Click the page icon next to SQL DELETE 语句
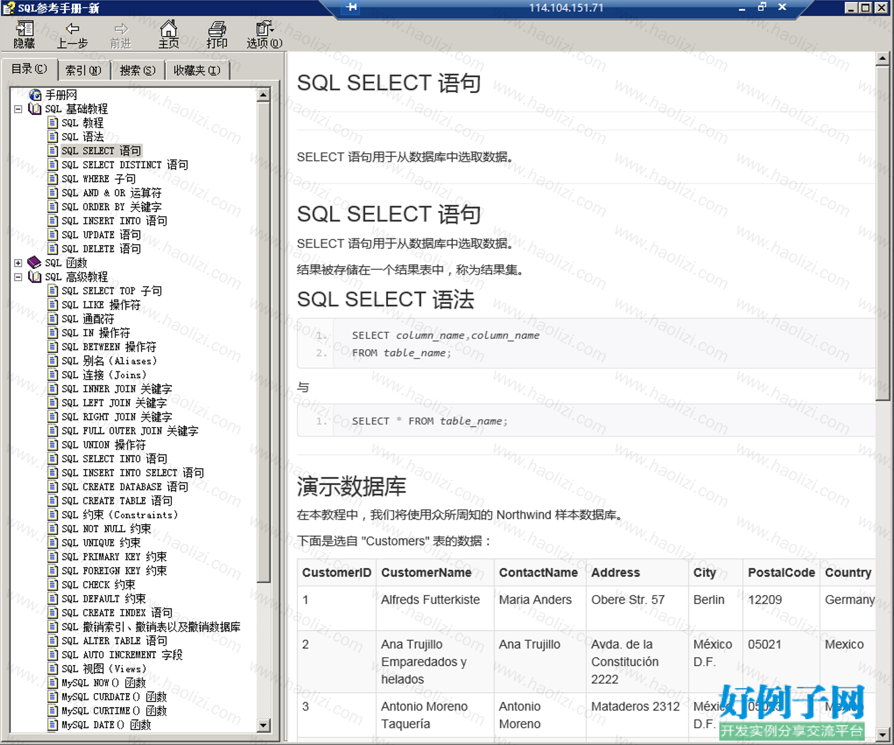The width and height of the screenshot is (894, 745). click(x=53, y=249)
